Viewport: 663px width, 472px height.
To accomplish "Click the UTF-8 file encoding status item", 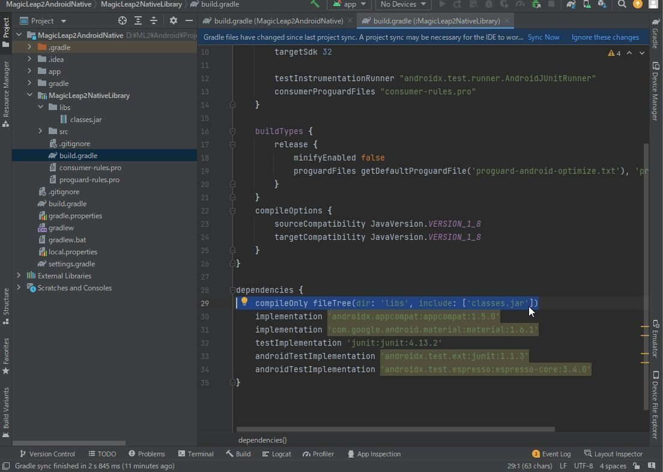I will coord(583,466).
